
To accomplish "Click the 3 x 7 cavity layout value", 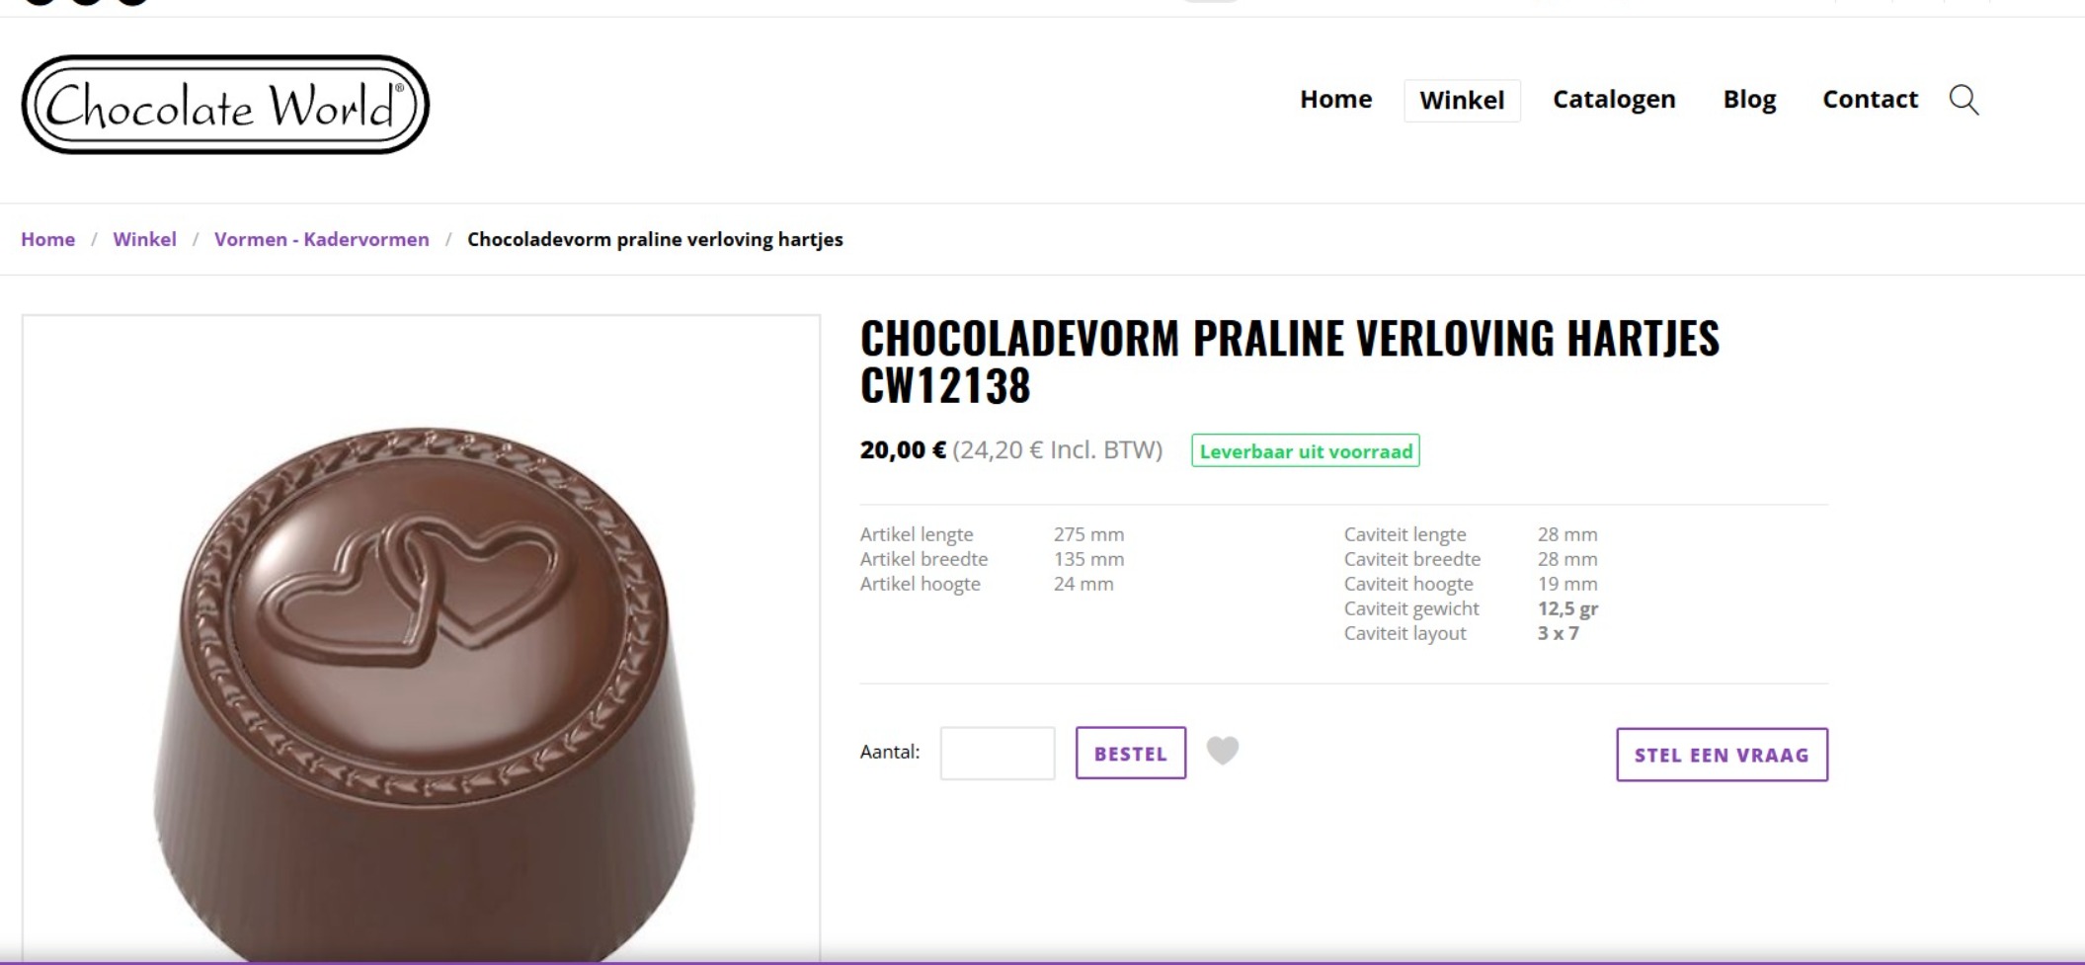I will tap(1558, 633).
